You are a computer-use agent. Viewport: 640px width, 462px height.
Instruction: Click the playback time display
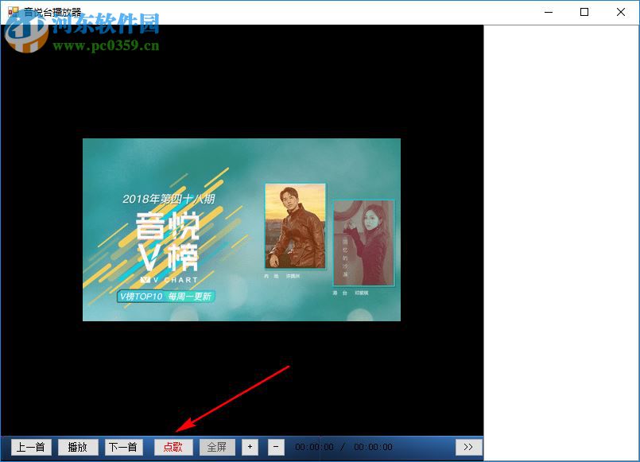(342, 447)
